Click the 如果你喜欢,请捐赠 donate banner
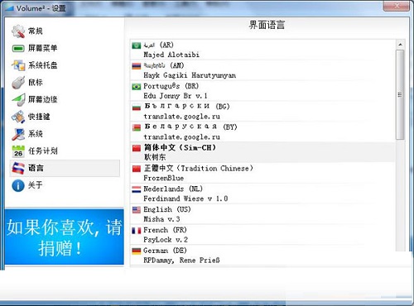 click(64, 237)
